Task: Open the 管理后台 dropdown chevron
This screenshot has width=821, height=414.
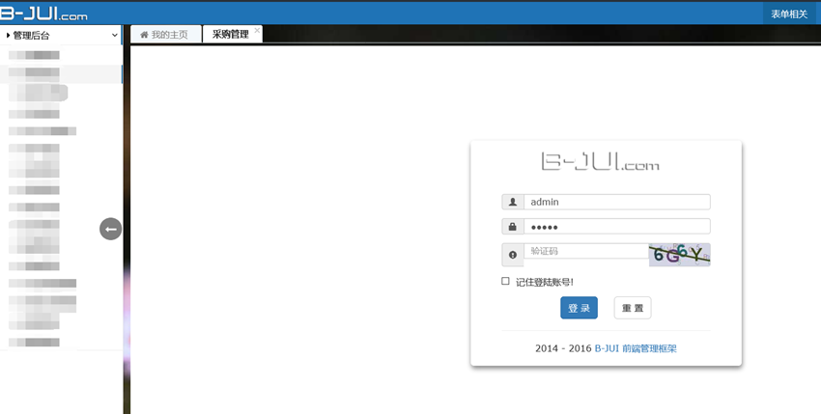Action: [115, 36]
